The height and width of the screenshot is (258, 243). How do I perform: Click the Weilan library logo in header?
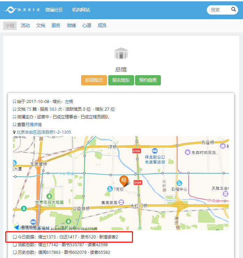click(x=23, y=10)
